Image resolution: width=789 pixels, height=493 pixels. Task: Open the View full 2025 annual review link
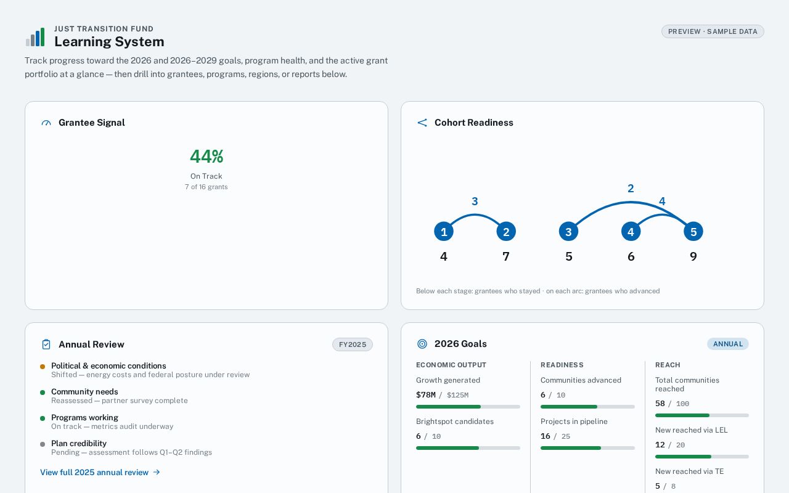point(100,472)
